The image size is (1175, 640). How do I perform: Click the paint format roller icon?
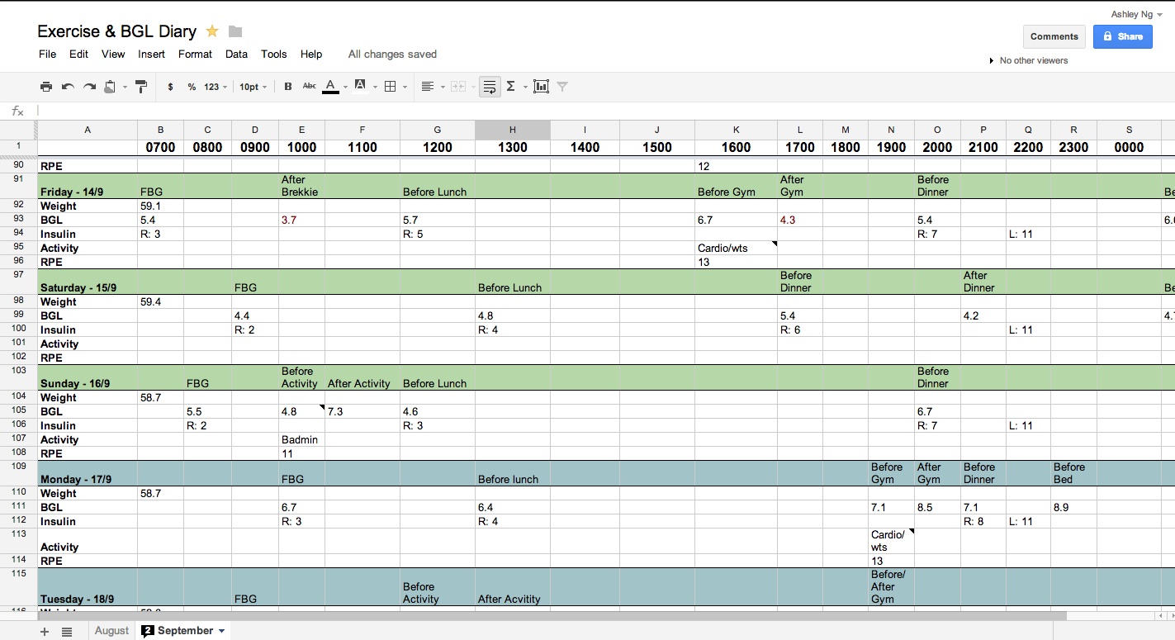[141, 87]
